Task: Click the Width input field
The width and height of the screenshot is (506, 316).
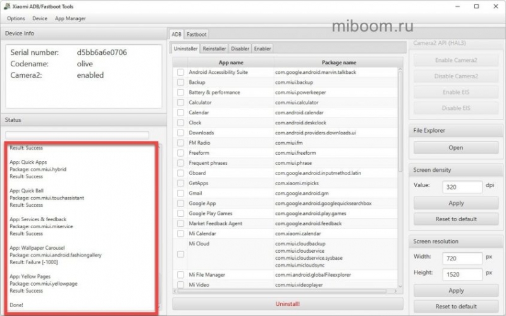Action: pos(462,258)
